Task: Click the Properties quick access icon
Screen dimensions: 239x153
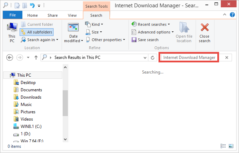Action: tap(17, 6)
